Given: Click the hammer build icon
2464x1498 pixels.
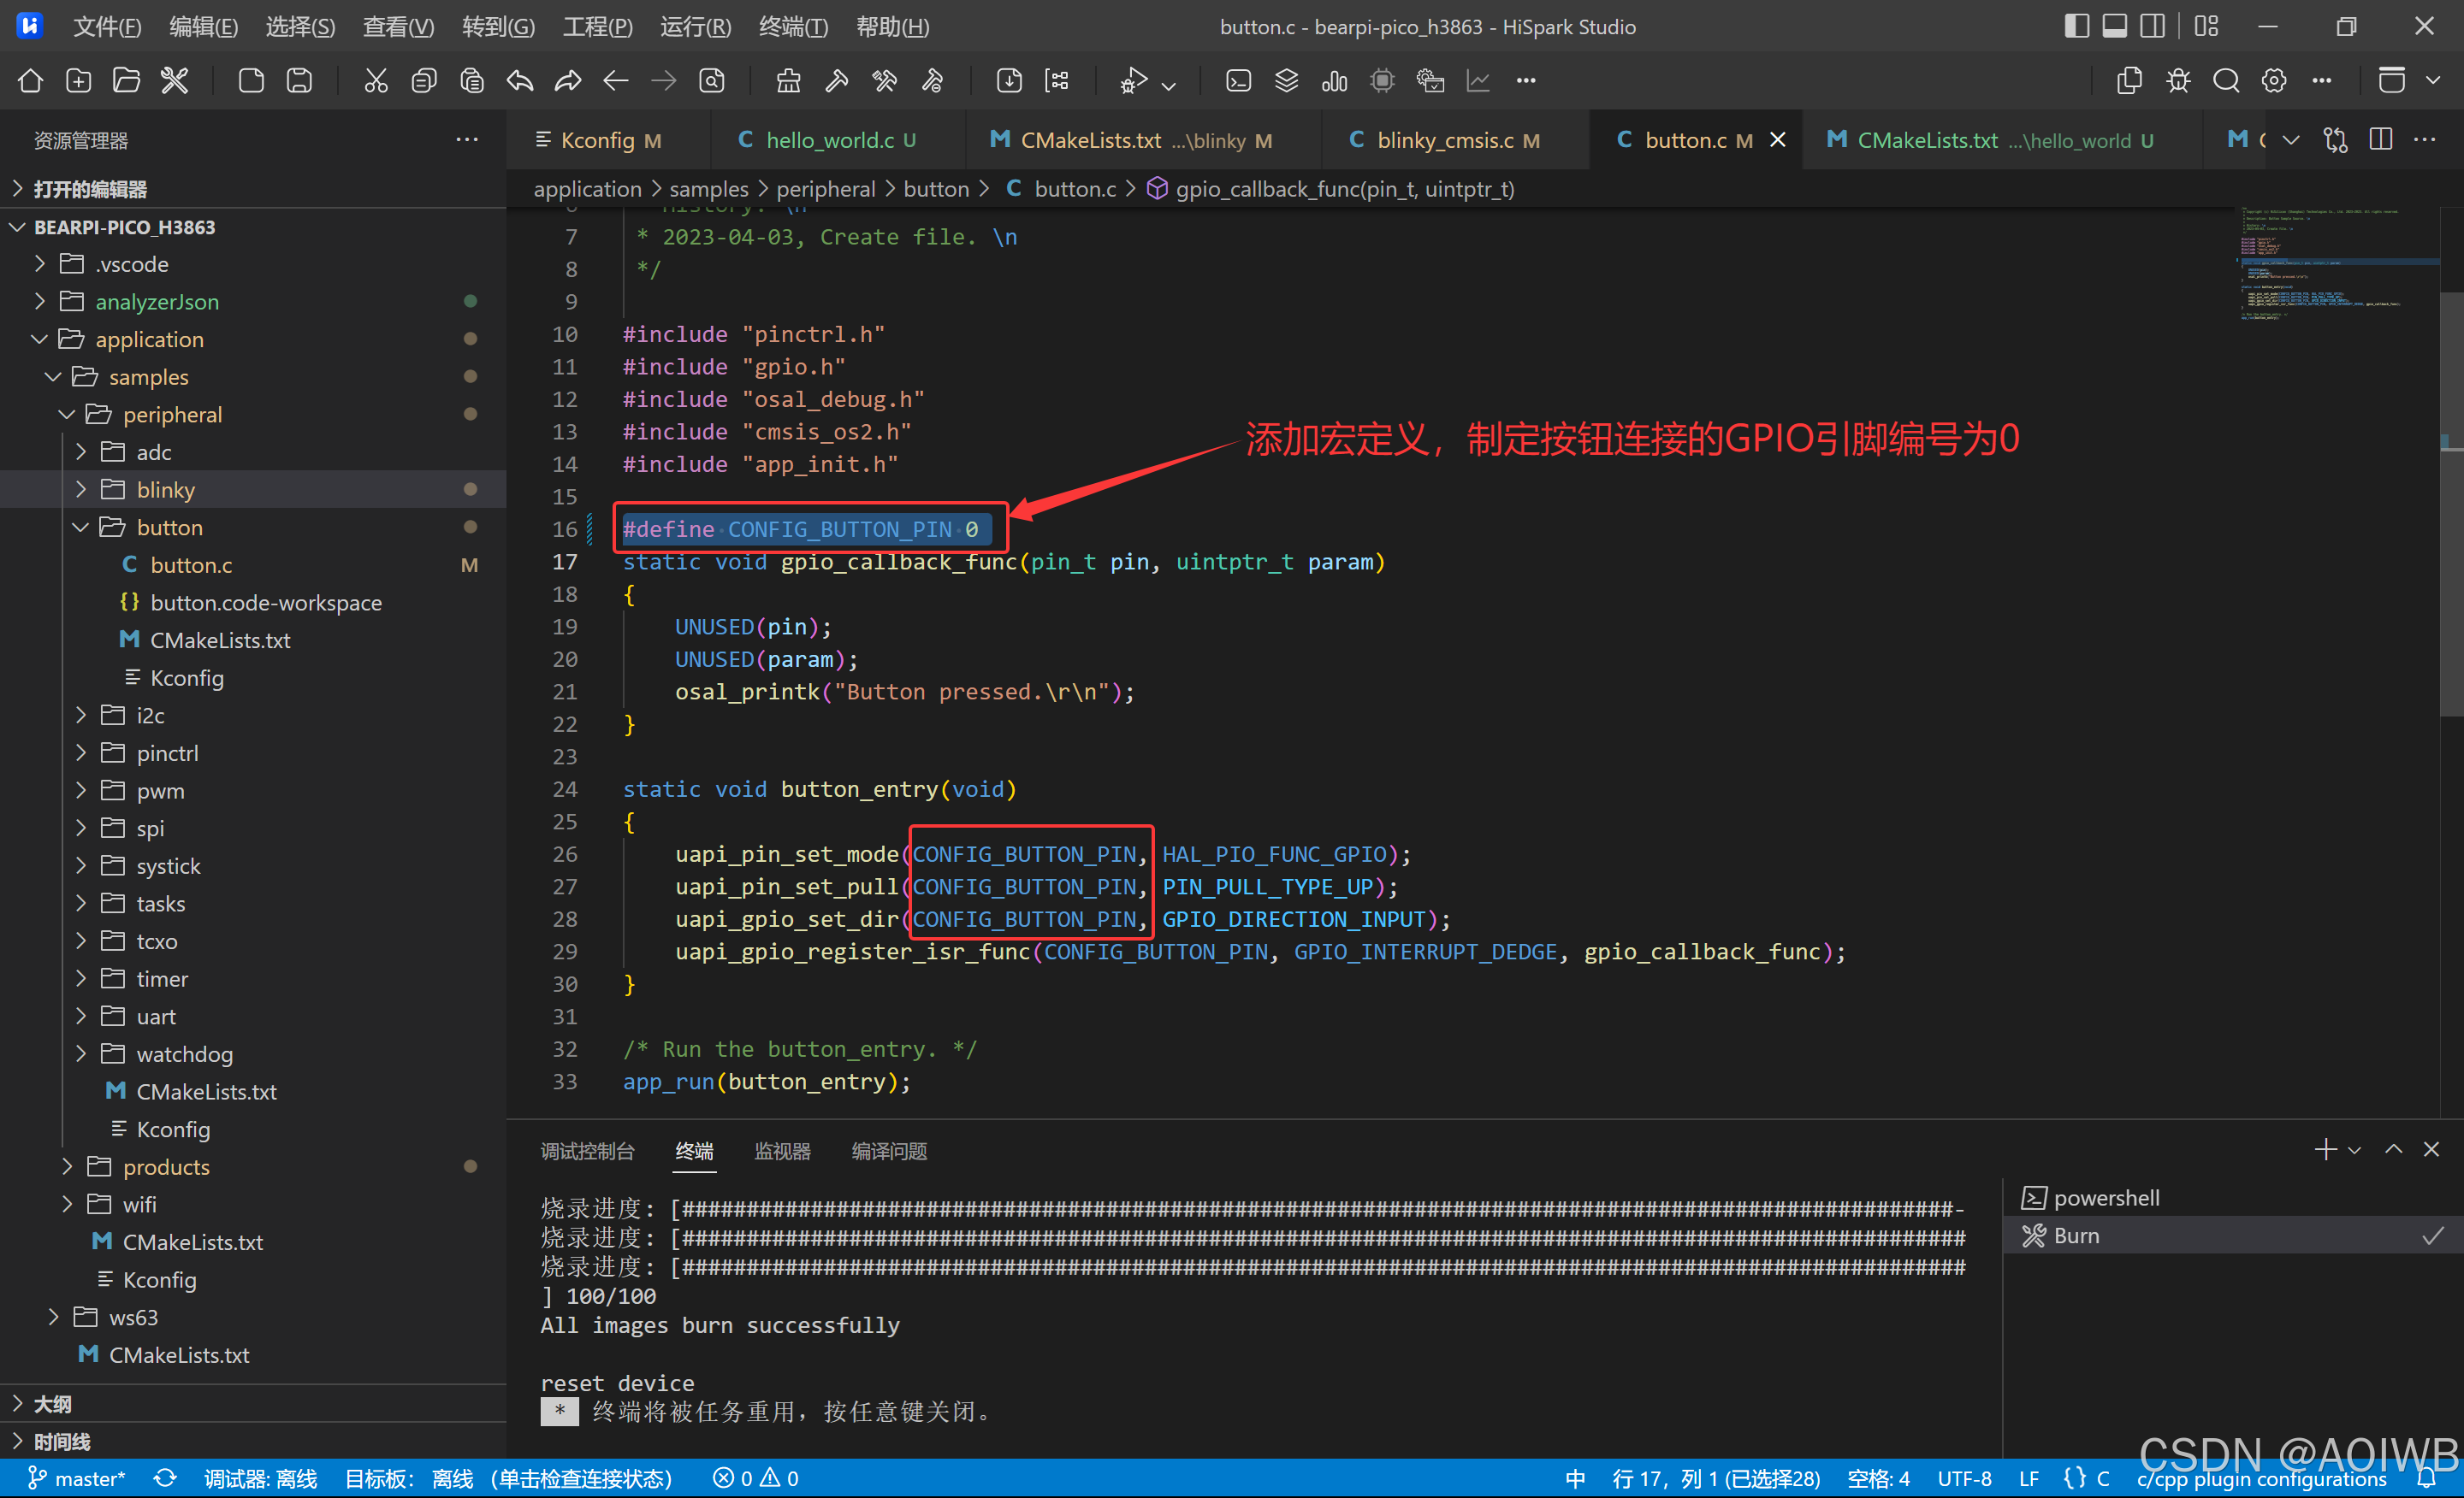Looking at the screenshot, I should [x=836, y=81].
